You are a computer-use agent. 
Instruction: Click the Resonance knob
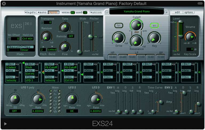click(136, 41)
